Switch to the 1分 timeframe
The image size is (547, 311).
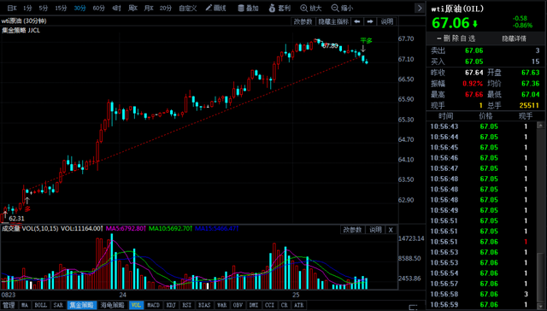click(x=27, y=8)
